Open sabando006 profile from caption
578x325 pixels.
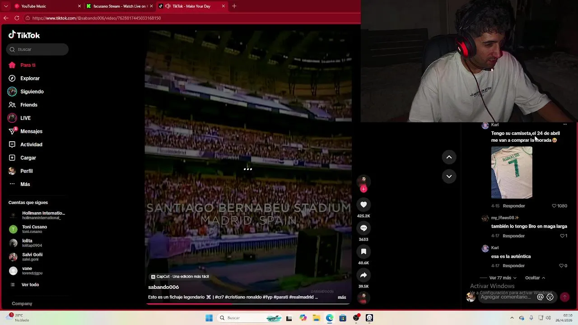click(163, 287)
